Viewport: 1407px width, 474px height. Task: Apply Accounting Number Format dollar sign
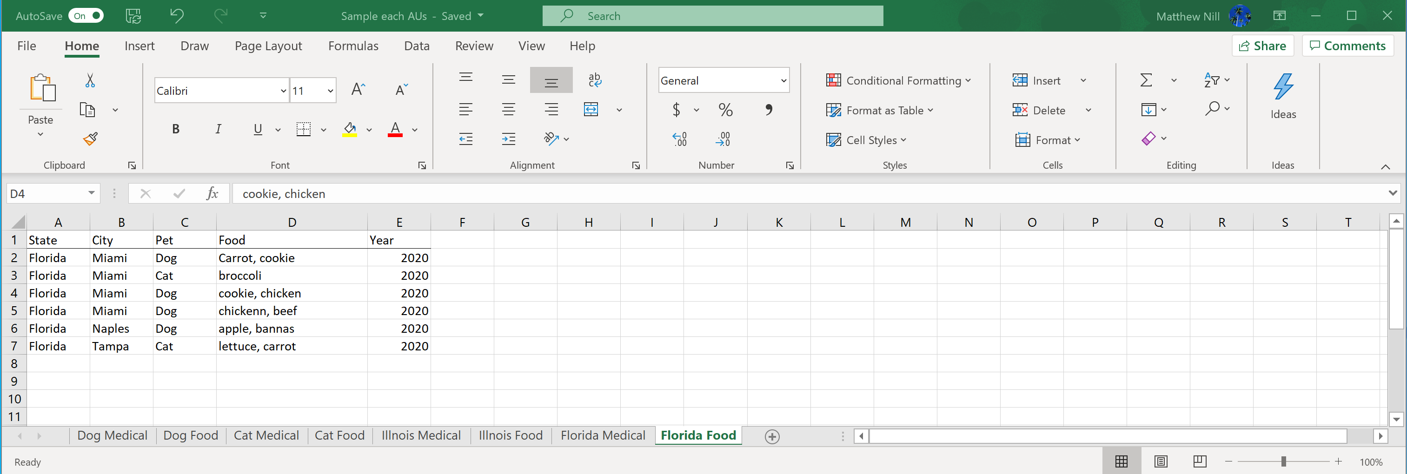676,110
